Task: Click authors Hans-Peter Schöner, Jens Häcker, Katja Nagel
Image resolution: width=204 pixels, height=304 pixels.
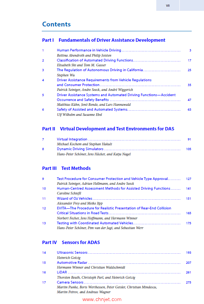Action: [94, 154]
